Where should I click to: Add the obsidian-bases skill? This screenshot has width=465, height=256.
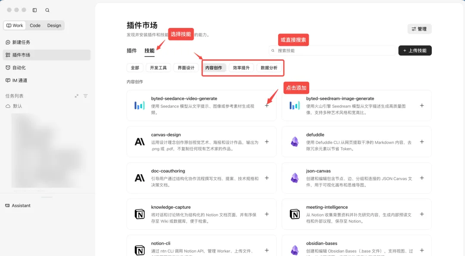(x=422, y=250)
